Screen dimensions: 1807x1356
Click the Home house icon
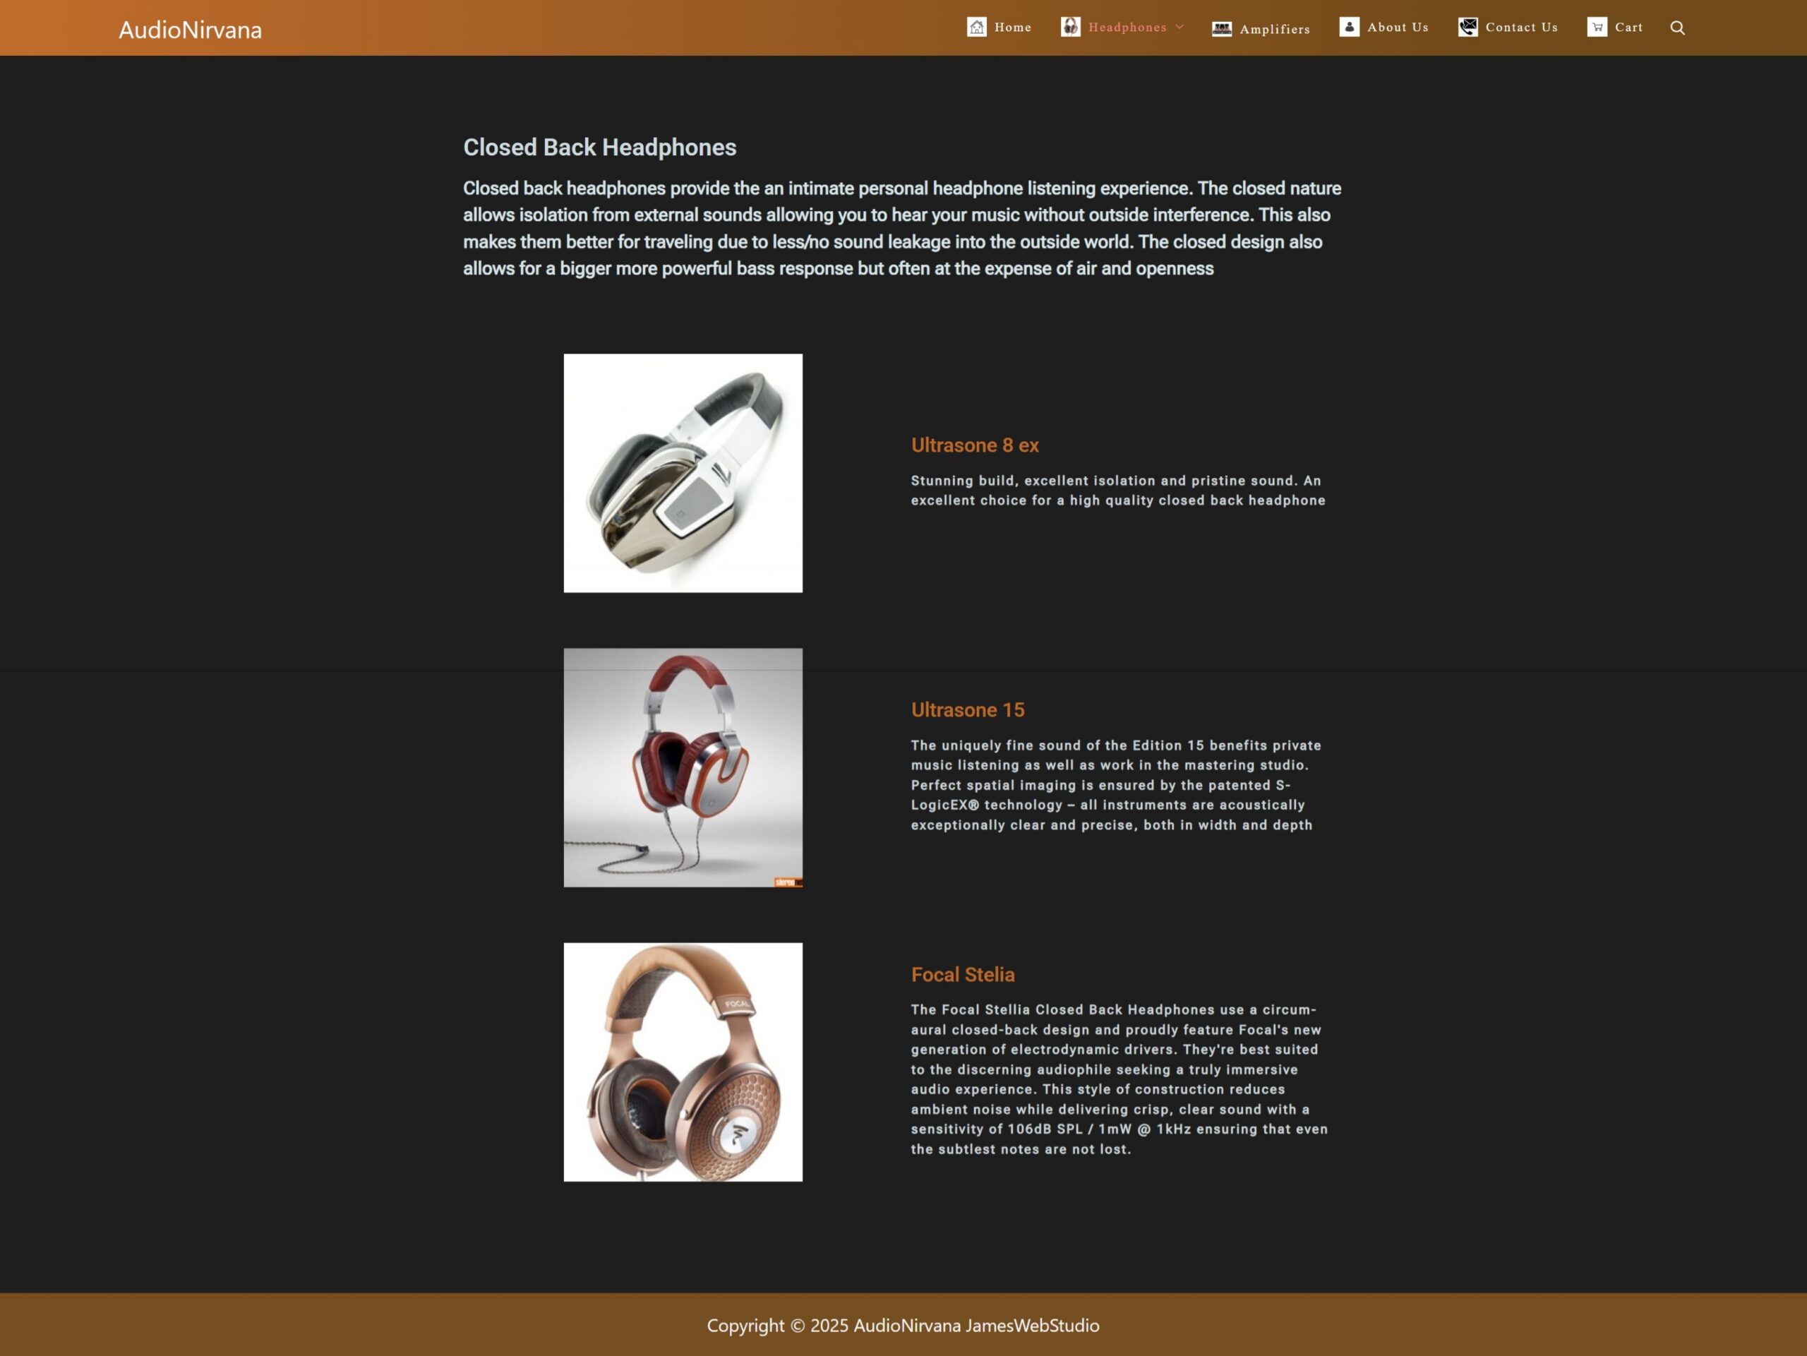pyautogui.click(x=976, y=27)
